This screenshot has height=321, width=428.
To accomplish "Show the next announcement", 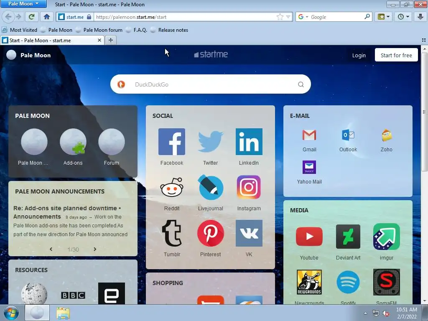I will pos(95,249).
